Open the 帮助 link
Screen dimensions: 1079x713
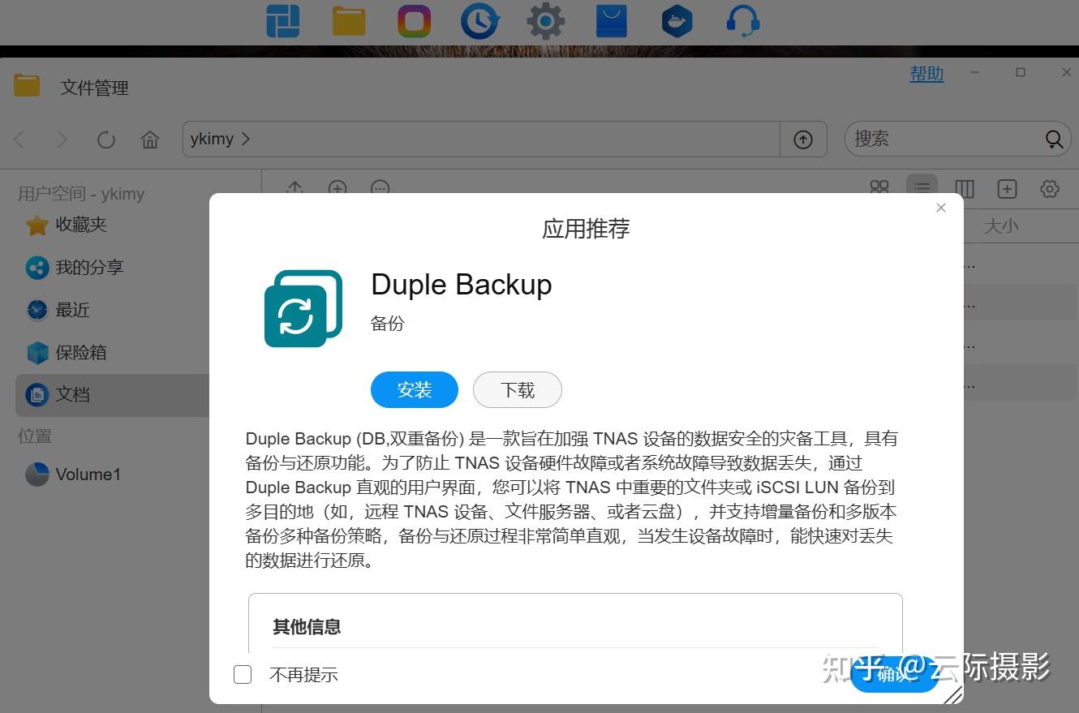[926, 74]
